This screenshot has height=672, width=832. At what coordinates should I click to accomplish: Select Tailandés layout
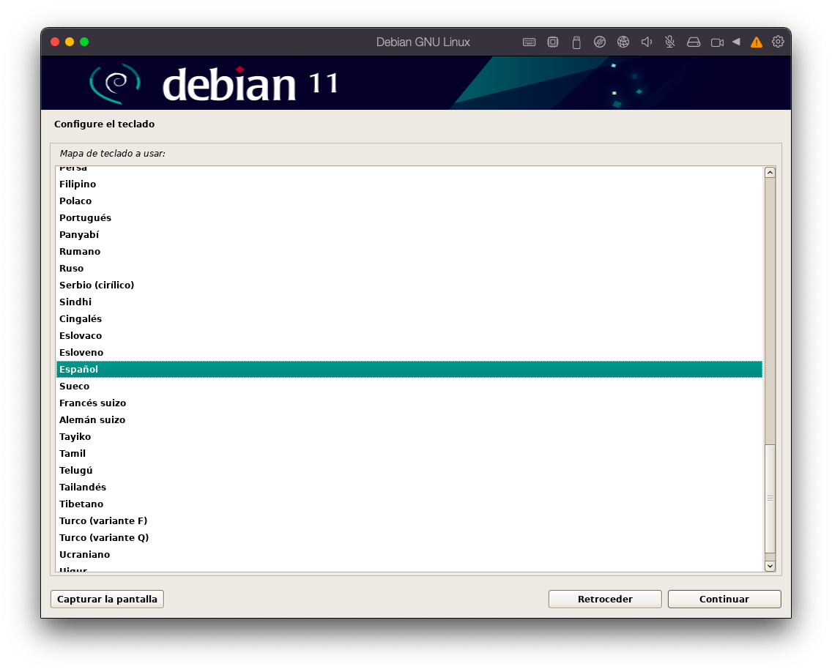pos(409,487)
